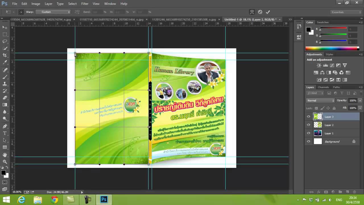The image size is (364, 205).
Task: Show overflow document tabs list
Action: coord(290,19)
